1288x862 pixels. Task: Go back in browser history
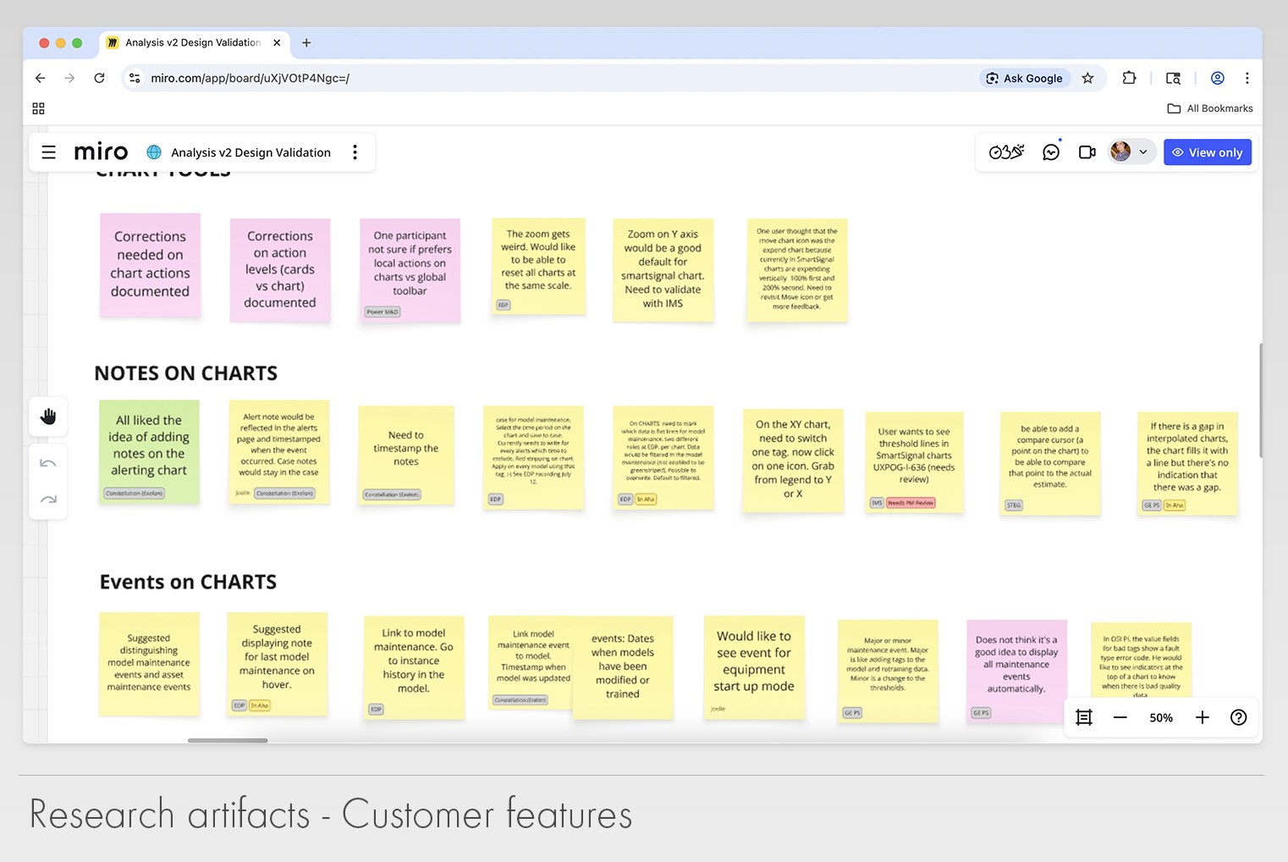[41, 78]
